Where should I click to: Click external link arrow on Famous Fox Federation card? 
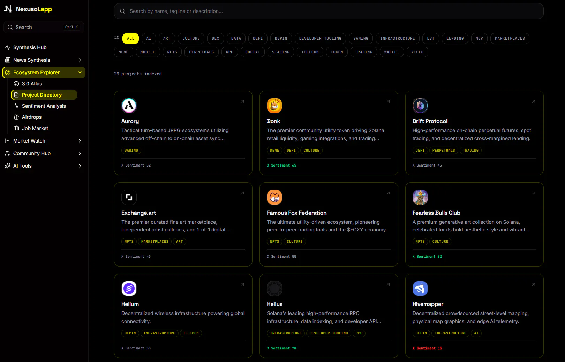[x=388, y=193]
